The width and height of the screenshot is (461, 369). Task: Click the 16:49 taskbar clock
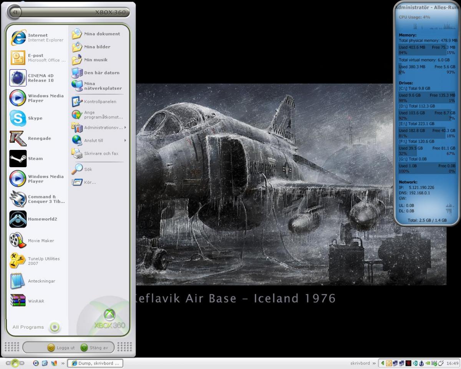(x=452, y=363)
